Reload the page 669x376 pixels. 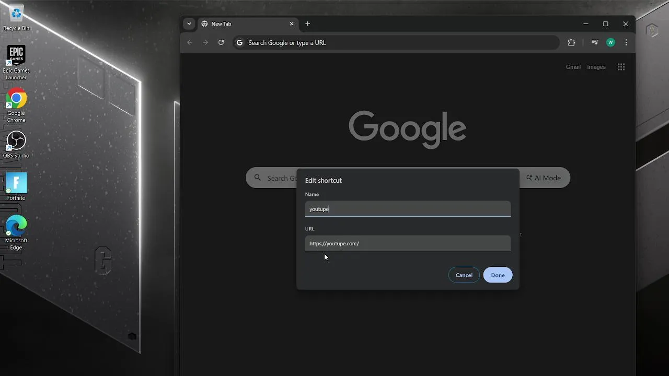[221, 42]
